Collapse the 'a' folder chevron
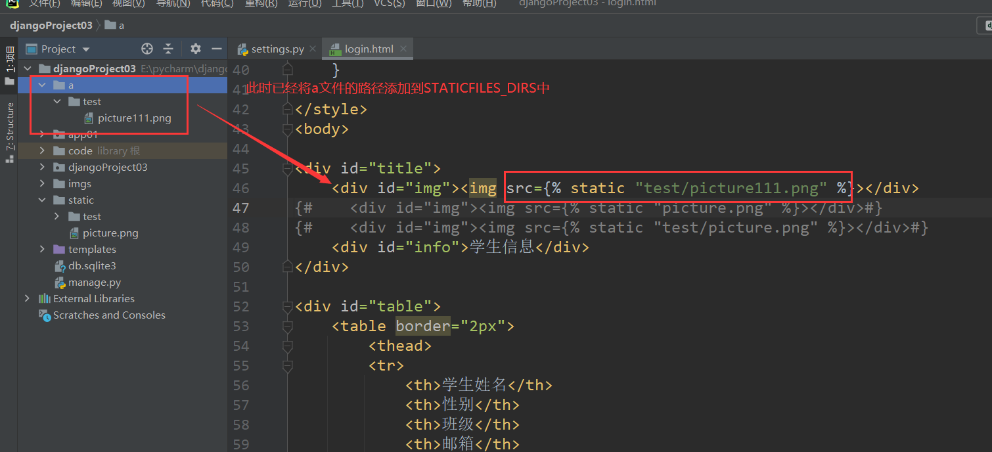 (42, 85)
